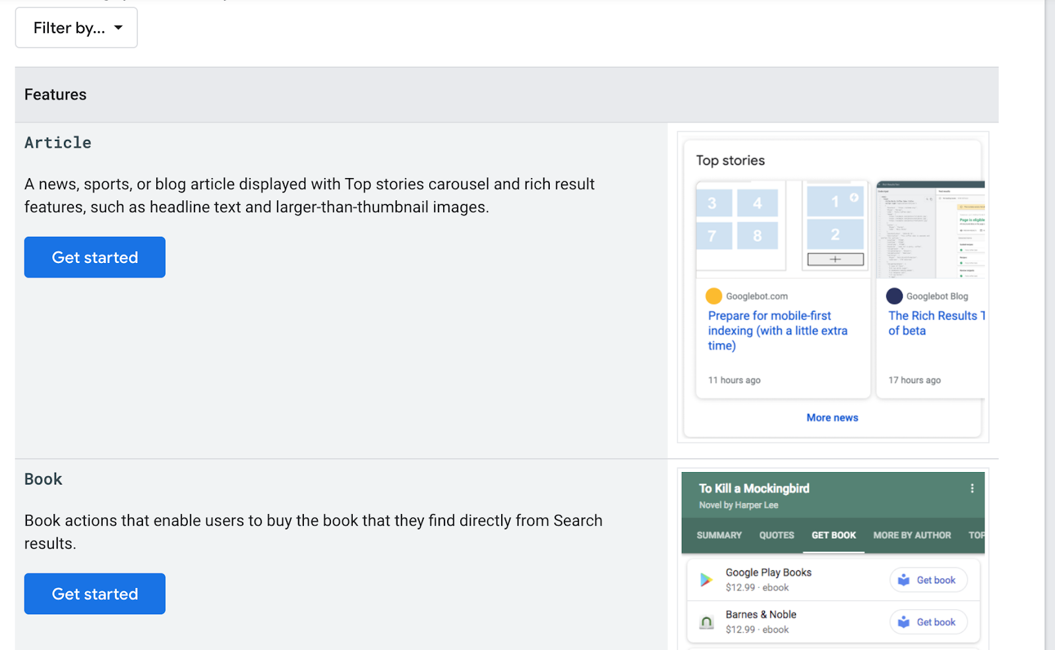Click the second story card thumbnail image

pyautogui.click(x=930, y=229)
